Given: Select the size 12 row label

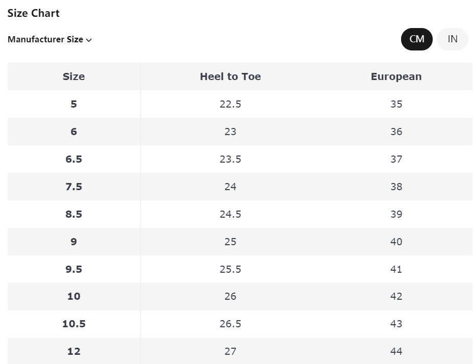Looking at the screenshot, I should point(74,351).
